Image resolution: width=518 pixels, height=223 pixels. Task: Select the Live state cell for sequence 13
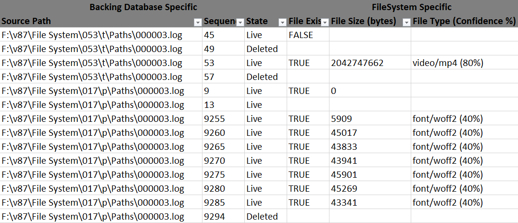coord(265,105)
